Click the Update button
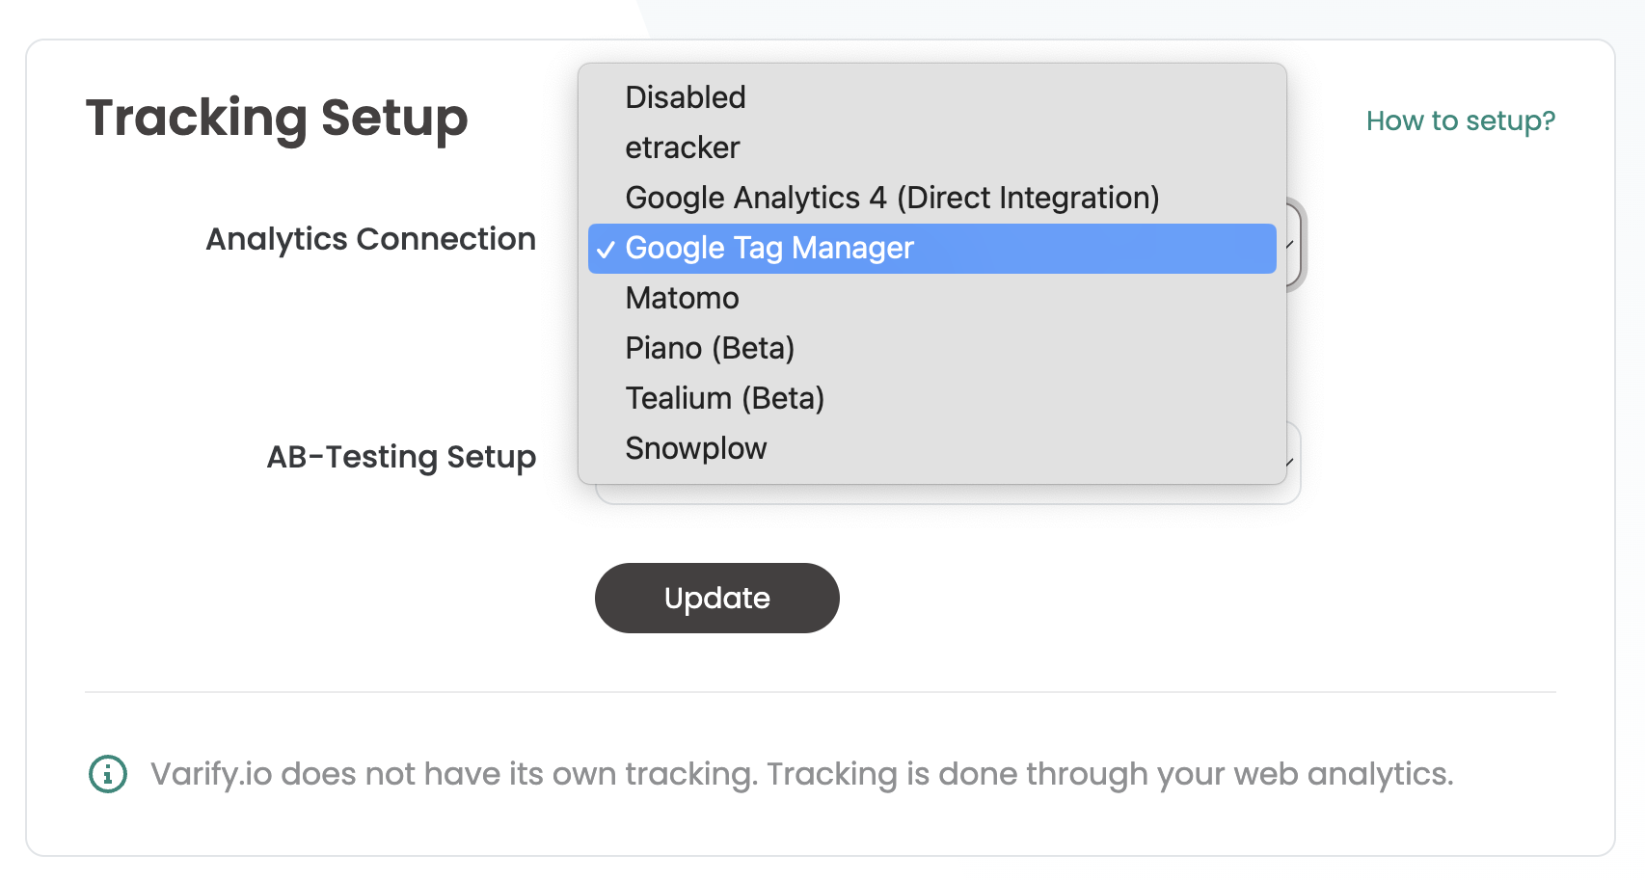 click(717, 598)
